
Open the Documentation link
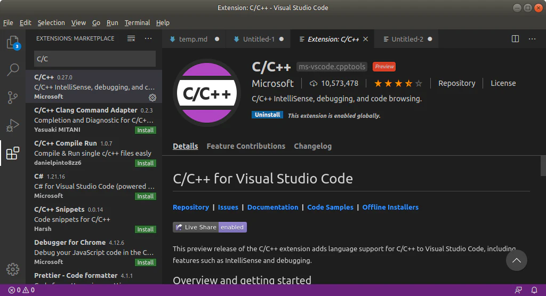click(272, 207)
